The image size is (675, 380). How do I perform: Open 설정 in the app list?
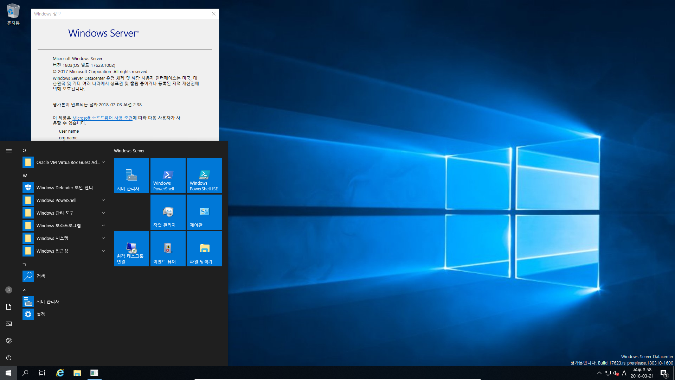coord(64,314)
